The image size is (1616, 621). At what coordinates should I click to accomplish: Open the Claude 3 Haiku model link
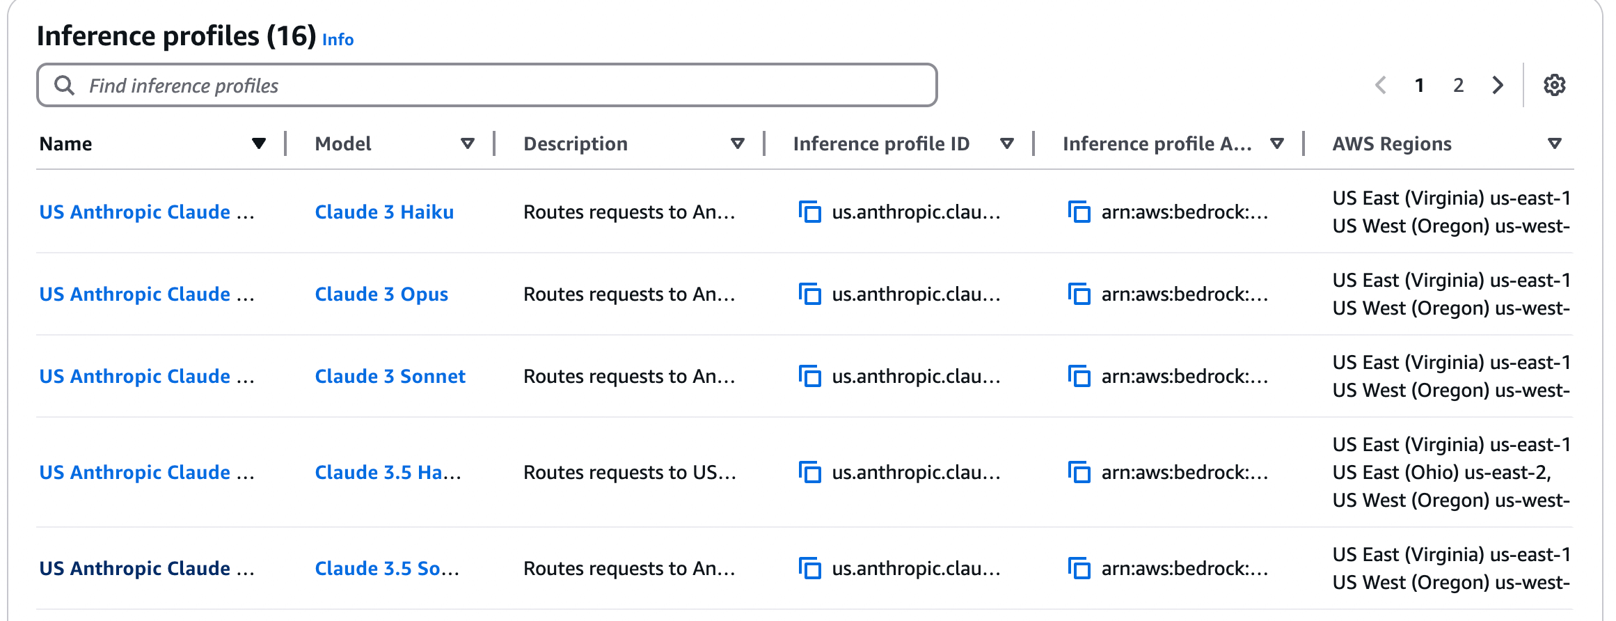384,212
